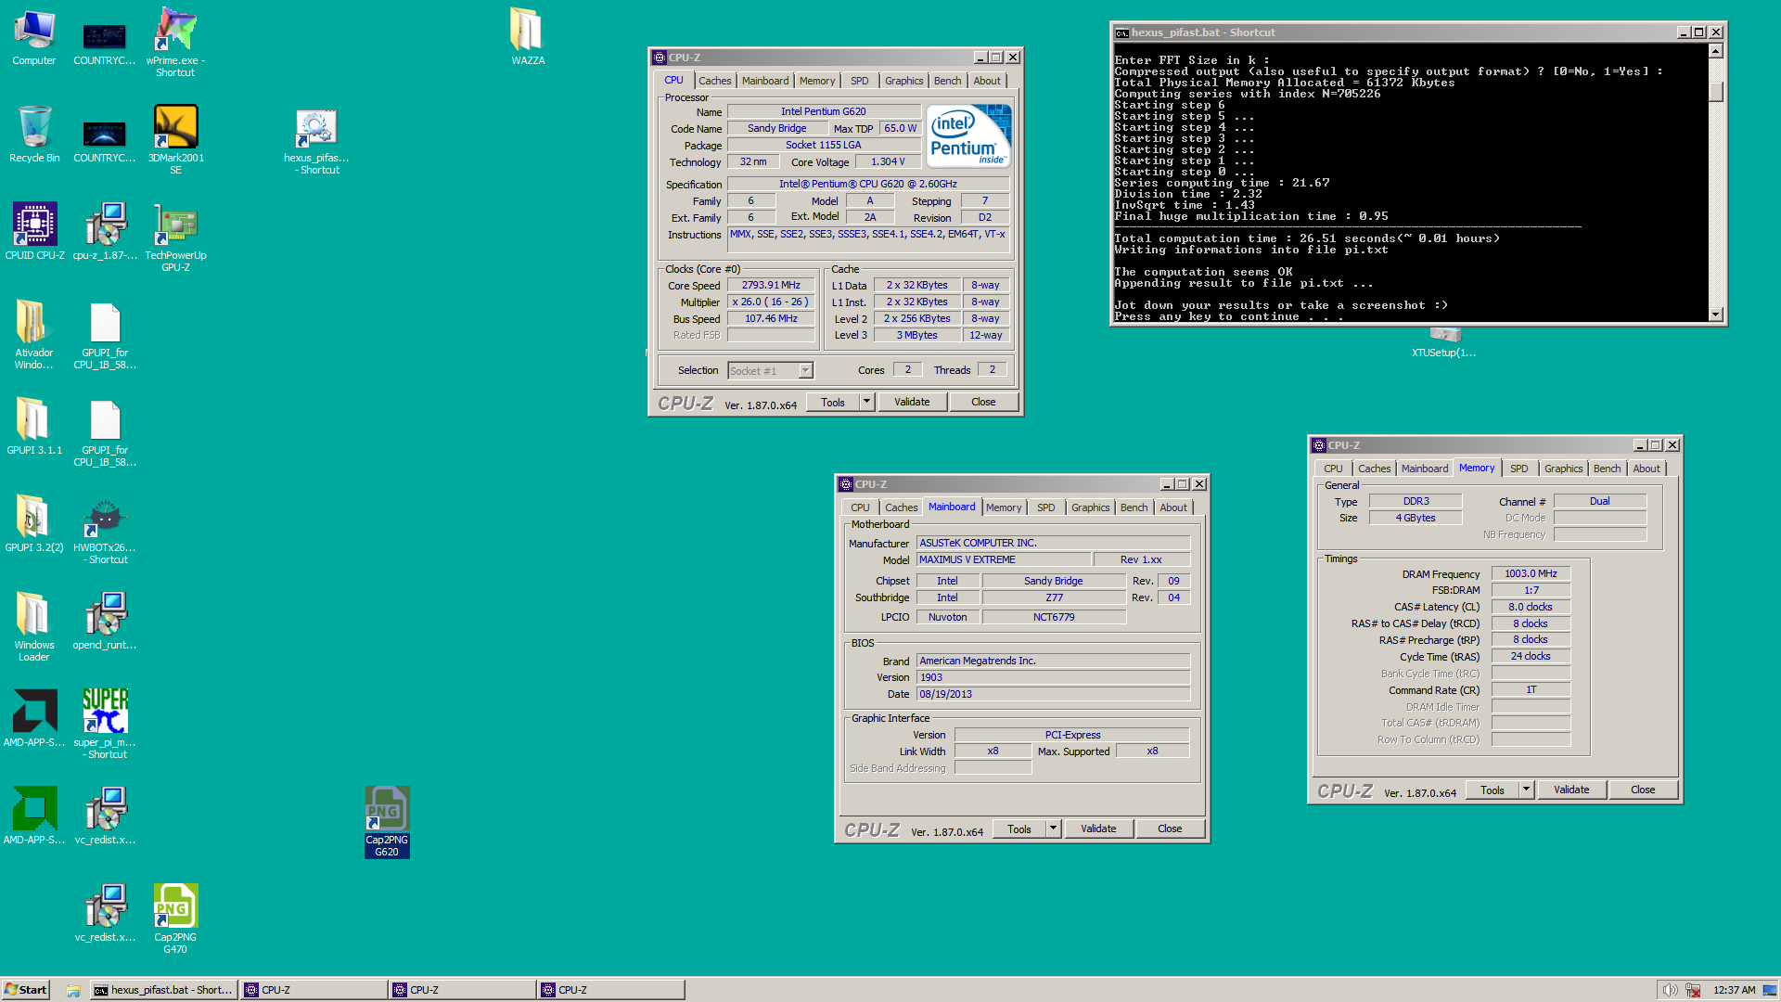Click Validate in the Mainboard window
This screenshot has width=1781, height=1002.
tap(1098, 829)
